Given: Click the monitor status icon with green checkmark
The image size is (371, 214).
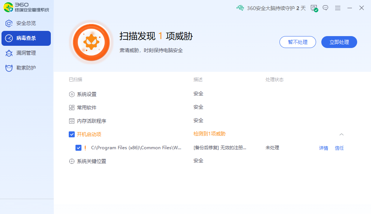Looking at the screenshot, I should tap(314, 8).
